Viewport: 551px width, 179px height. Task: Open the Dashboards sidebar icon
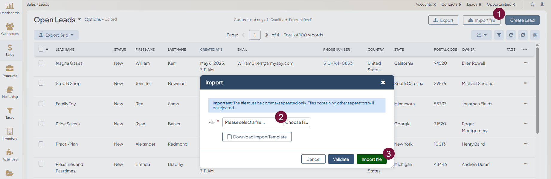10,8
